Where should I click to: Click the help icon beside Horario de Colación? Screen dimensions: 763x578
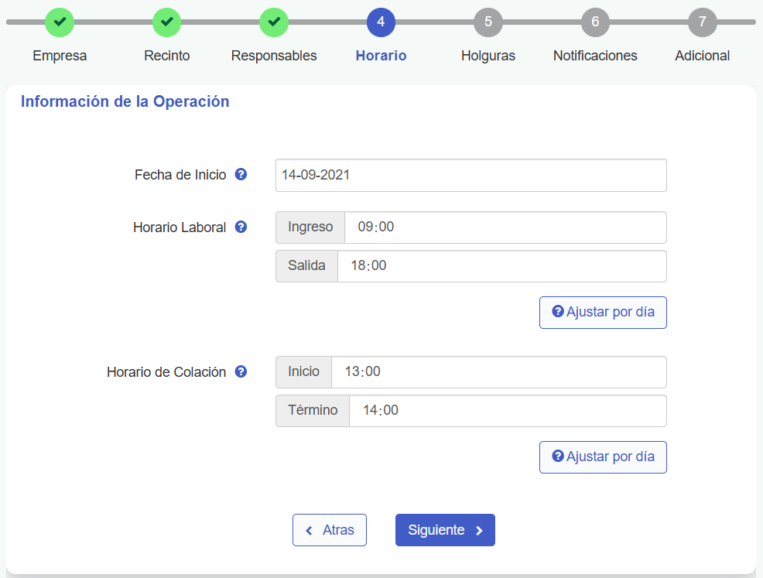[x=241, y=372]
